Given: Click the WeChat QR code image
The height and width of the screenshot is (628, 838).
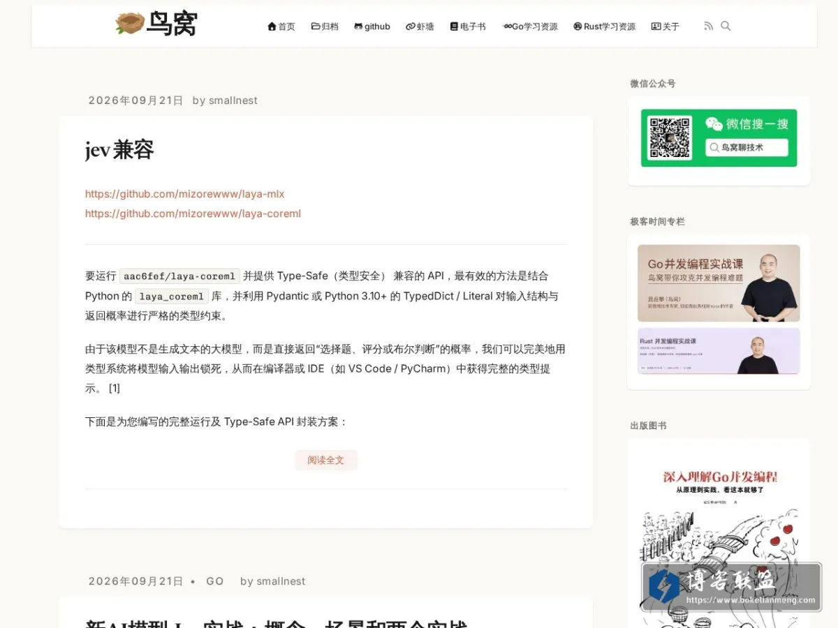Looking at the screenshot, I should pos(670,138).
